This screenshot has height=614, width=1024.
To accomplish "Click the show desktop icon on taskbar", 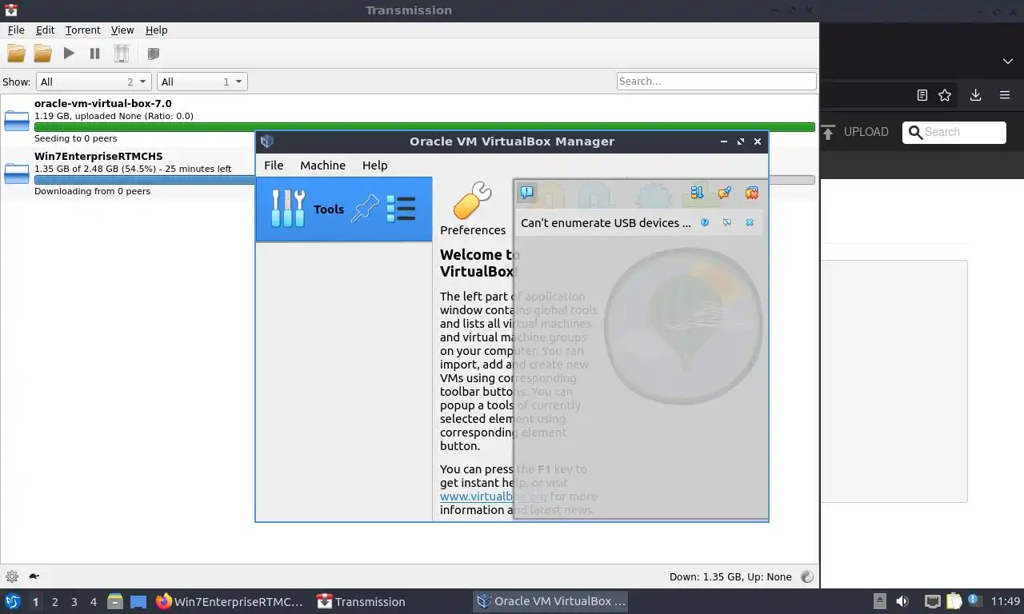I will click(x=138, y=601).
